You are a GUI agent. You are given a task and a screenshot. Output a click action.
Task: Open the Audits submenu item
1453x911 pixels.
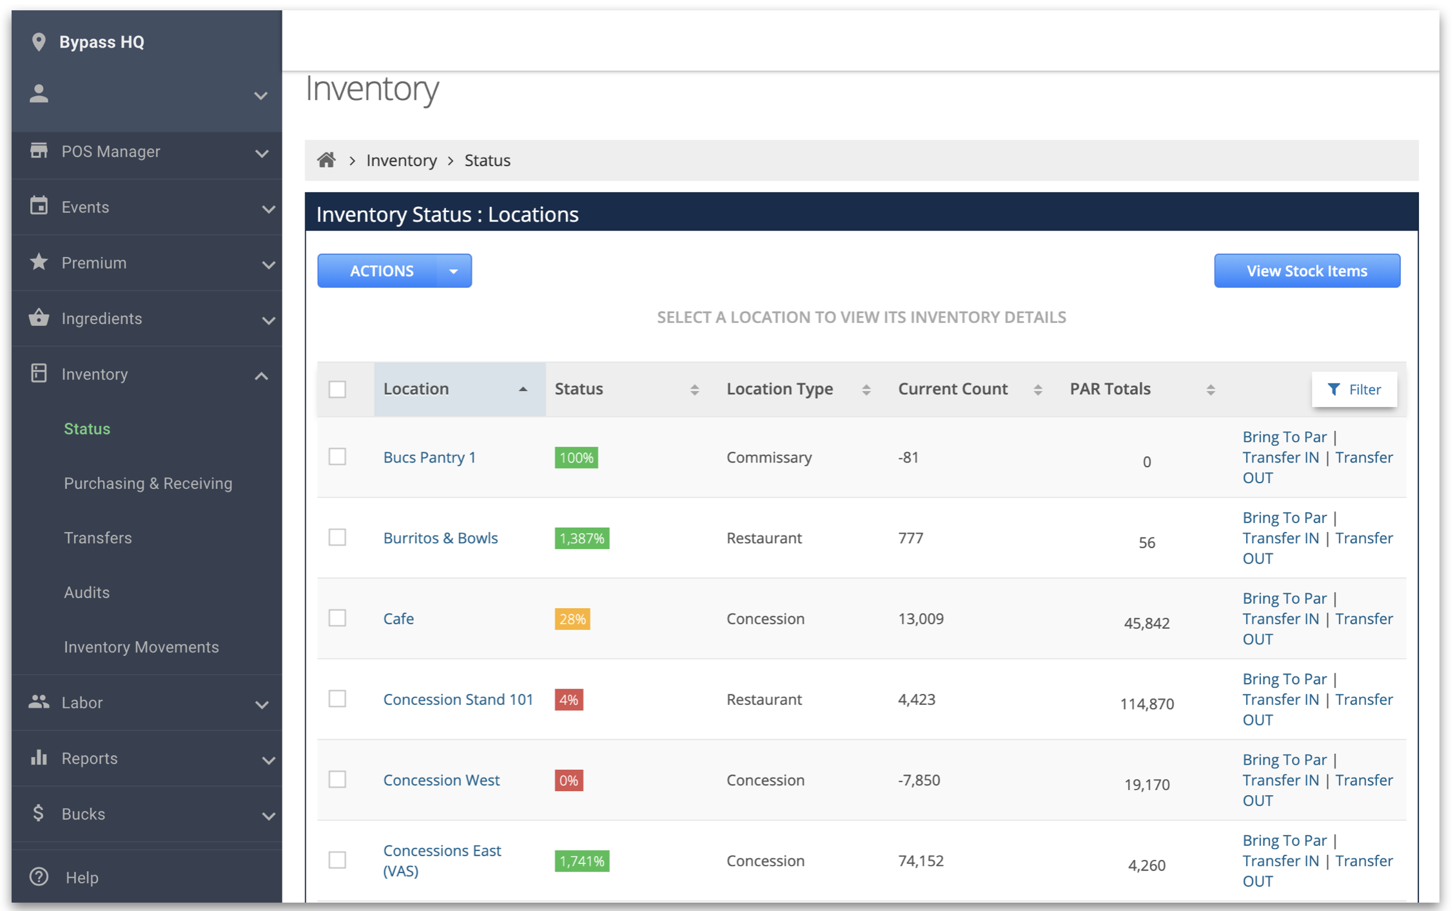(x=86, y=592)
